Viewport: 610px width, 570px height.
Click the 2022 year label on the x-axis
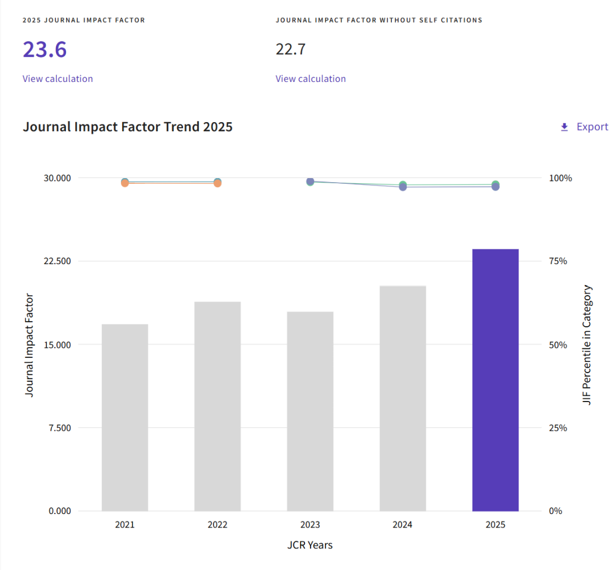217,524
